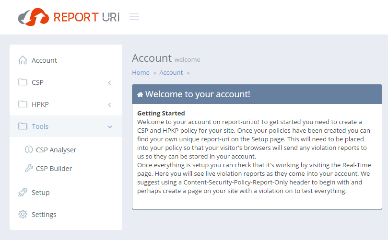388x240 pixels.
Task: Click the CSP folder icon
Action: point(23,82)
